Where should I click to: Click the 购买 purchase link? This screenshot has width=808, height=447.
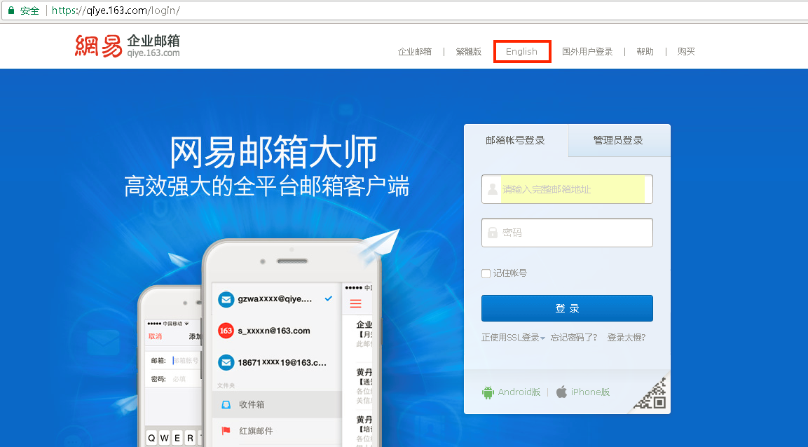click(685, 51)
